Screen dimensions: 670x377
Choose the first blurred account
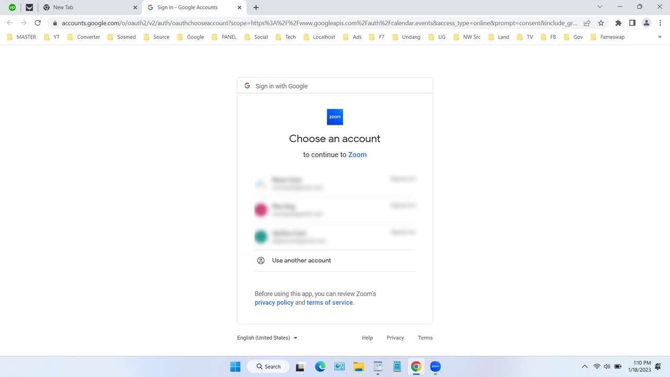[335, 183]
